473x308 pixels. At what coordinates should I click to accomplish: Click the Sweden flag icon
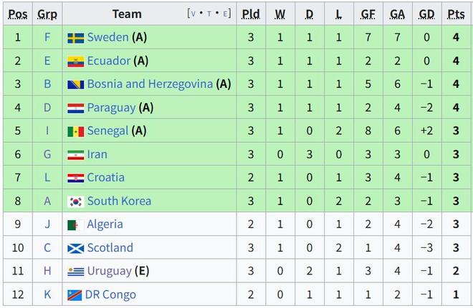[x=76, y=38]
